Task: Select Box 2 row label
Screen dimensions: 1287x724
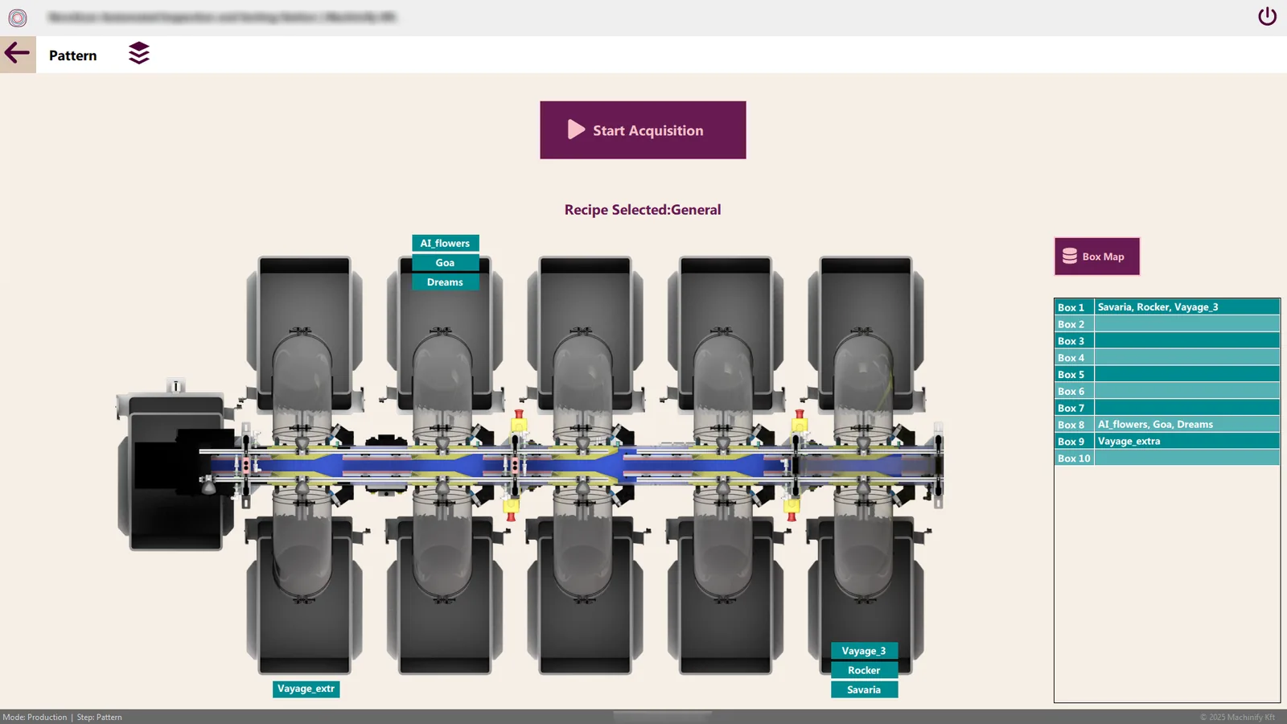Action: 1074,324
